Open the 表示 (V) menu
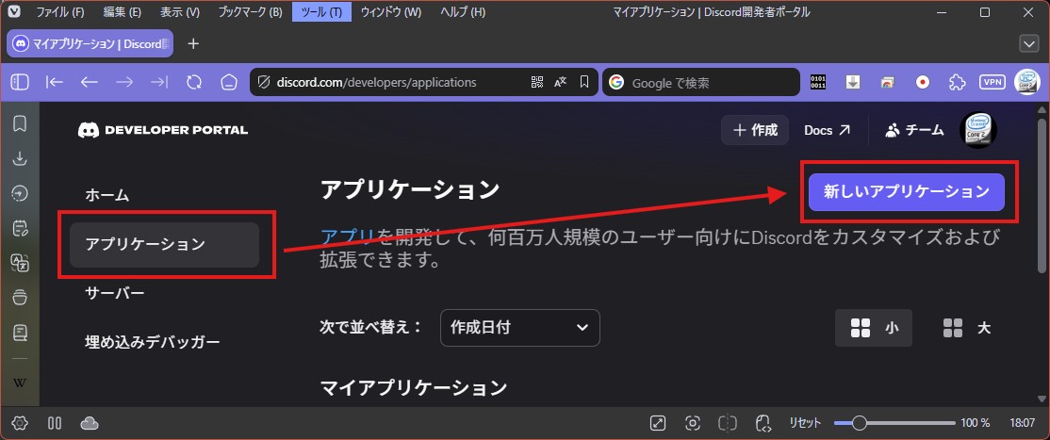The width and height of the screenshot is (1050, 440). 180,12
